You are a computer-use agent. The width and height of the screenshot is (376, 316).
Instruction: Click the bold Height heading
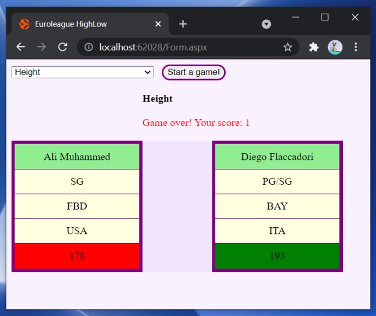157,99
